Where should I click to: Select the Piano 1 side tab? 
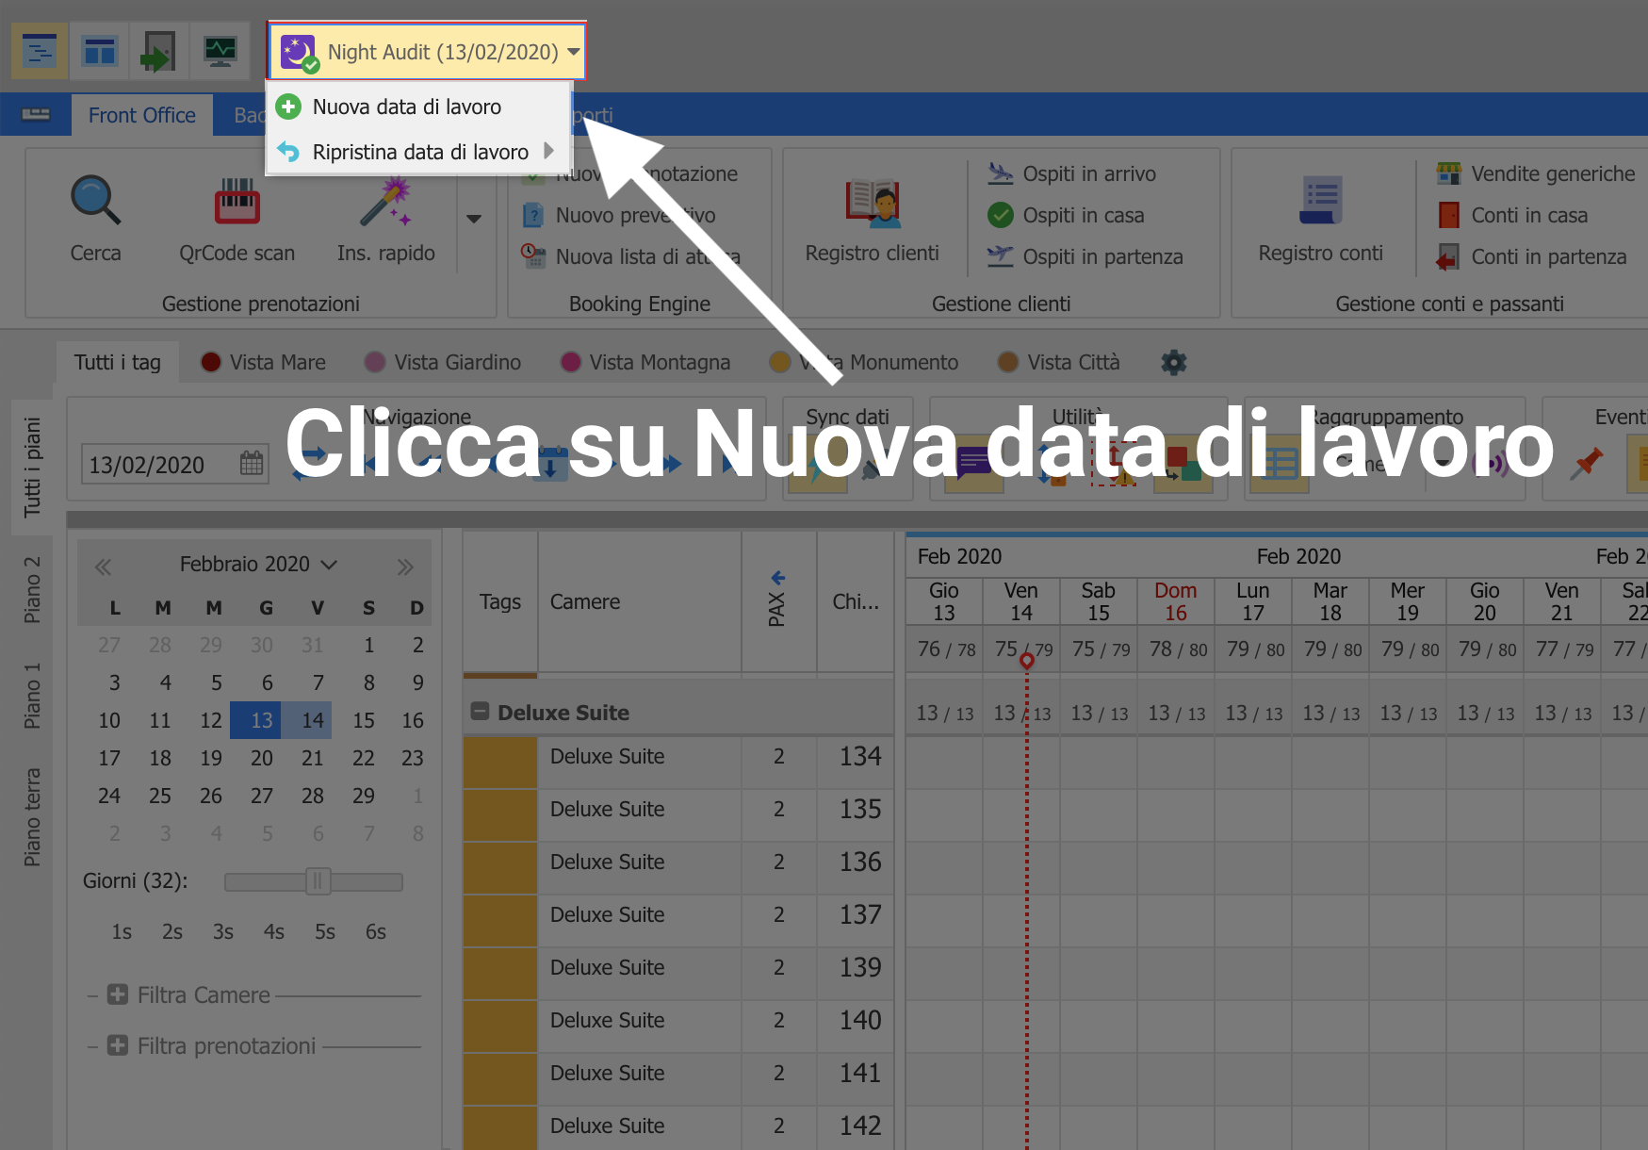click(x=33, y=696)
